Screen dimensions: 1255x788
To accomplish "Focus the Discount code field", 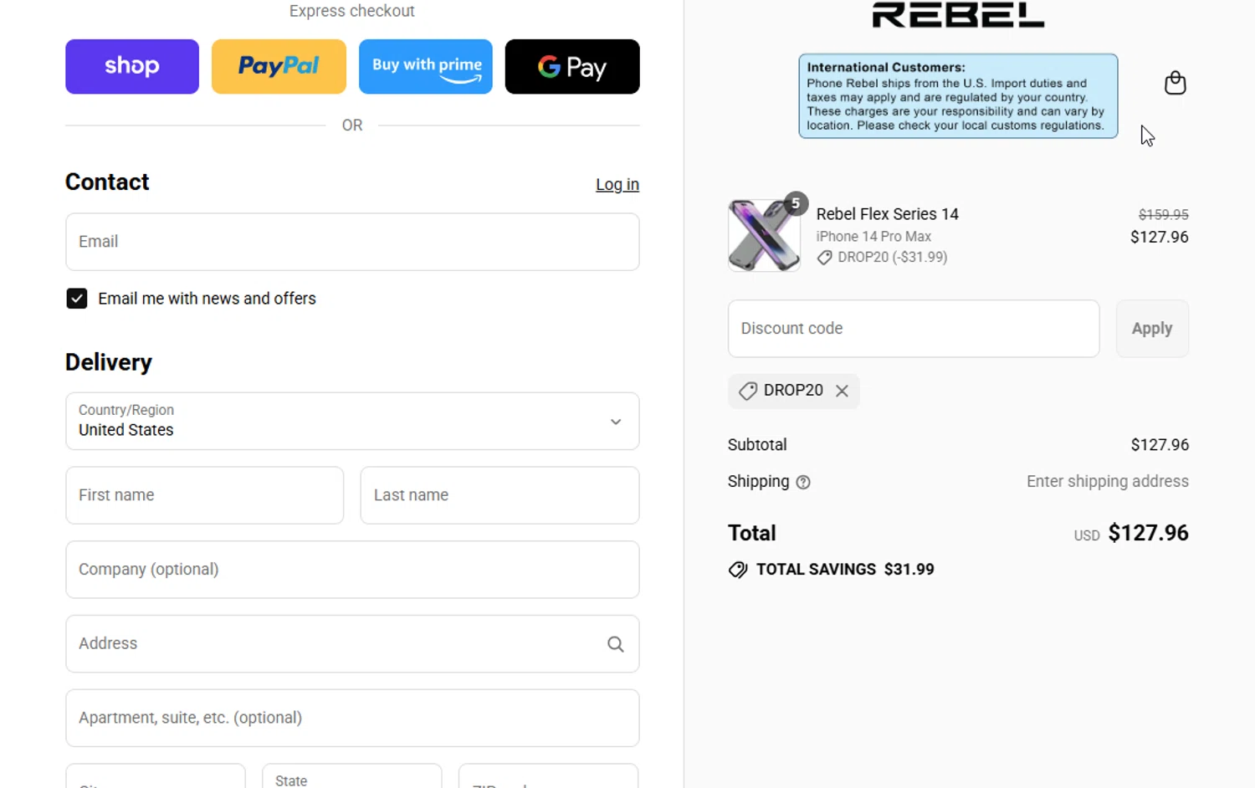I will (914, 329).
